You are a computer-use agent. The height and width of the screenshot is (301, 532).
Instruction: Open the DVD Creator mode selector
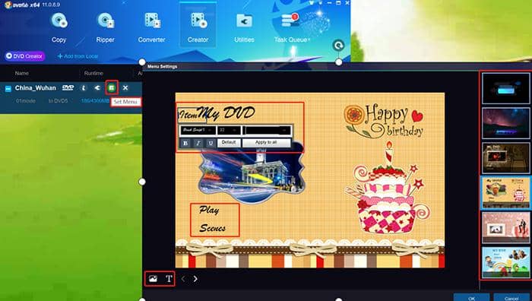tap(24, 56)
